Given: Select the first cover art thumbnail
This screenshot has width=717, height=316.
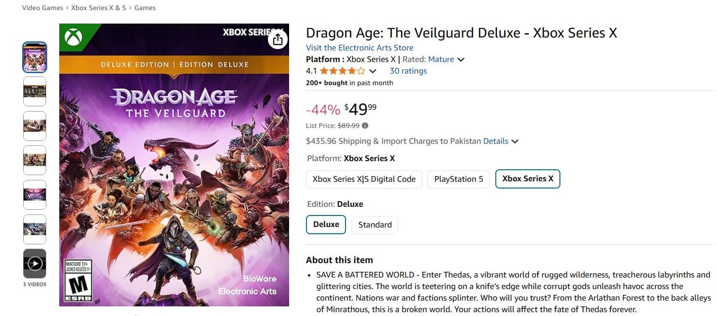Looking at the screenshot, I should pyautogui.click(x=35, y=57).
